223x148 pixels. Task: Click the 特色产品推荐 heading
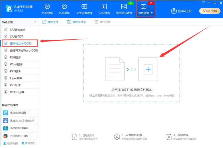pos(10,105)
